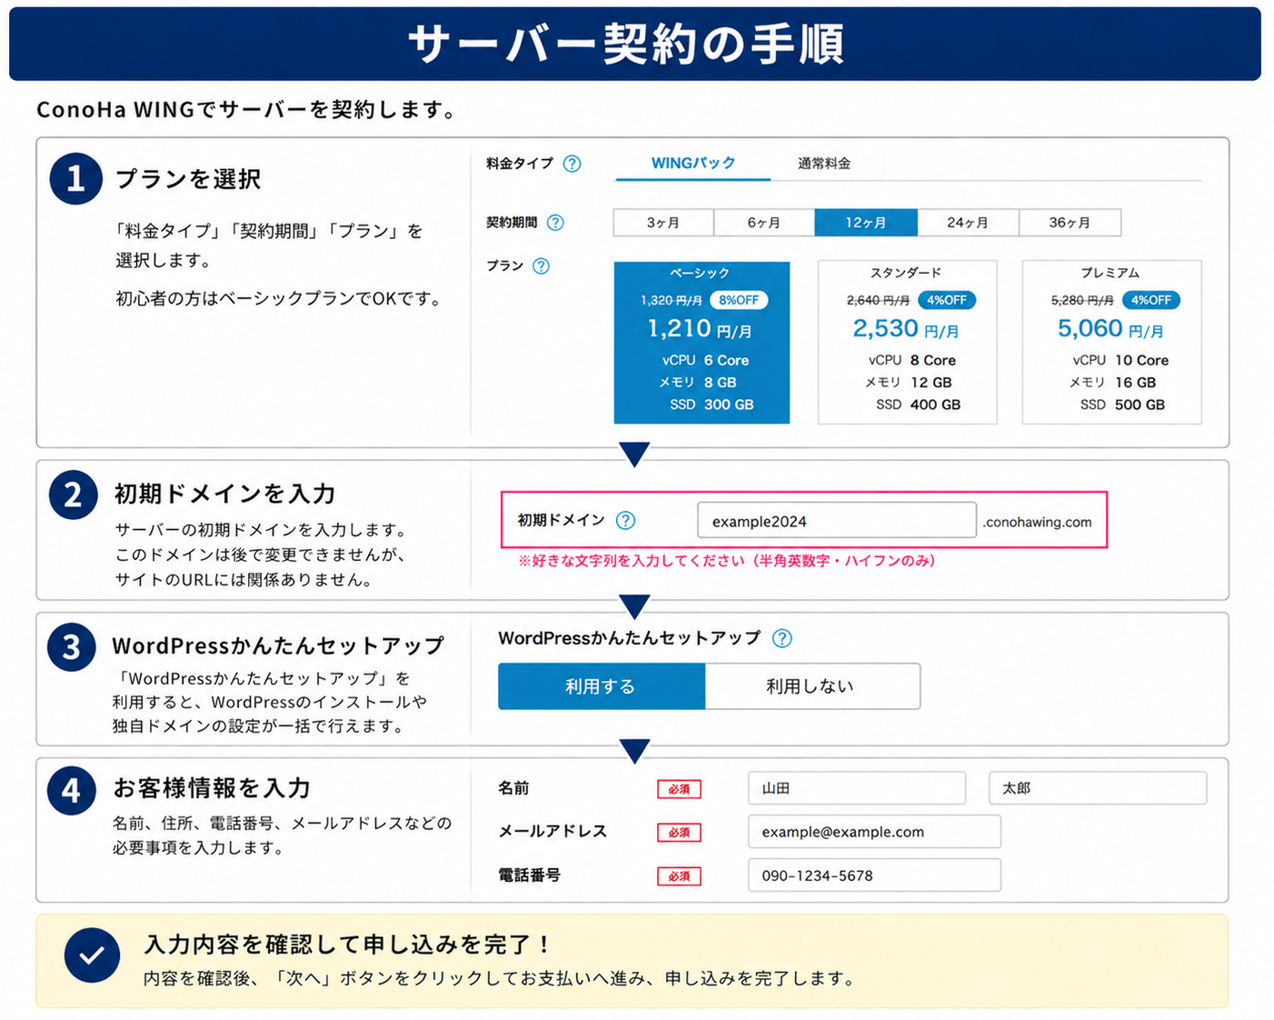Viewport: 1274px width, 1020px height.
Task: Switch to the WINGパック tab
Action: tap(693, 164)
